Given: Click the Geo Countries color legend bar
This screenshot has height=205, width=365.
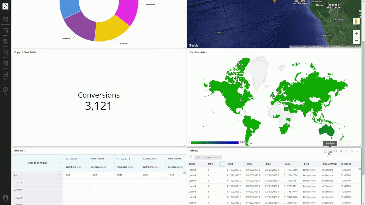Looking at the screenshot, I should tap(214, 142).
